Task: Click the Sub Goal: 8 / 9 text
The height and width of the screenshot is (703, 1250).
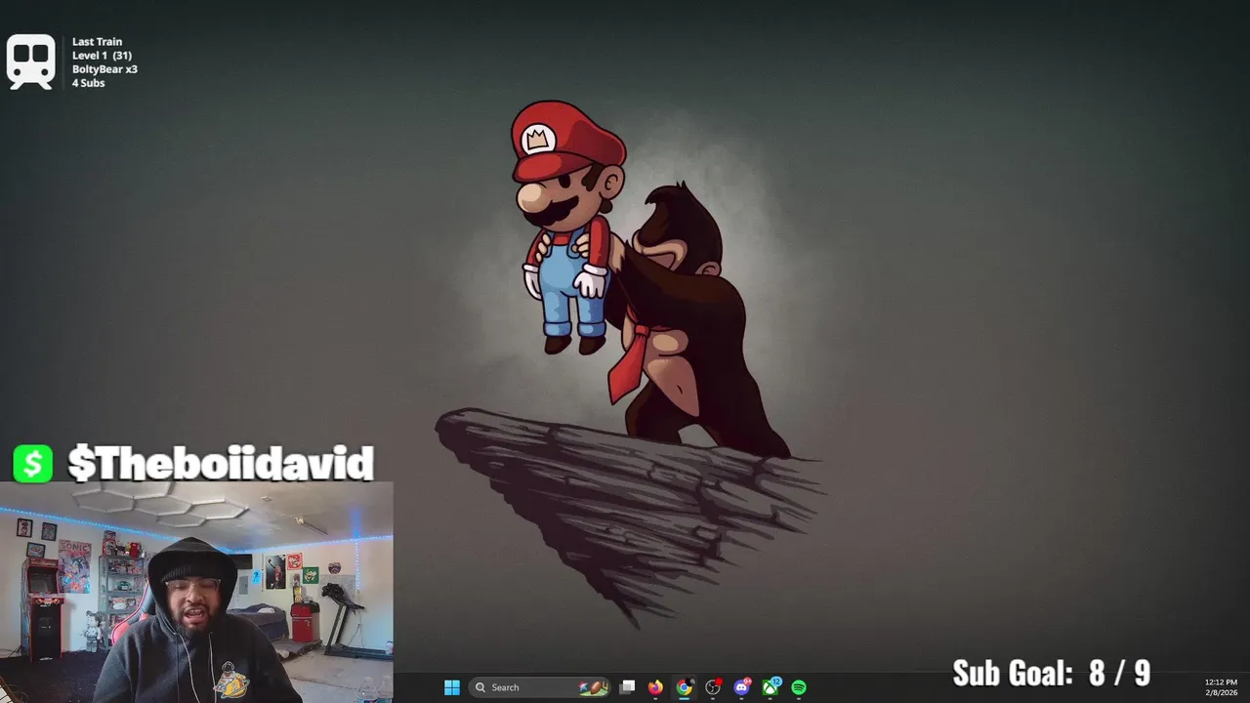Action: click(x=1052, y=673)
